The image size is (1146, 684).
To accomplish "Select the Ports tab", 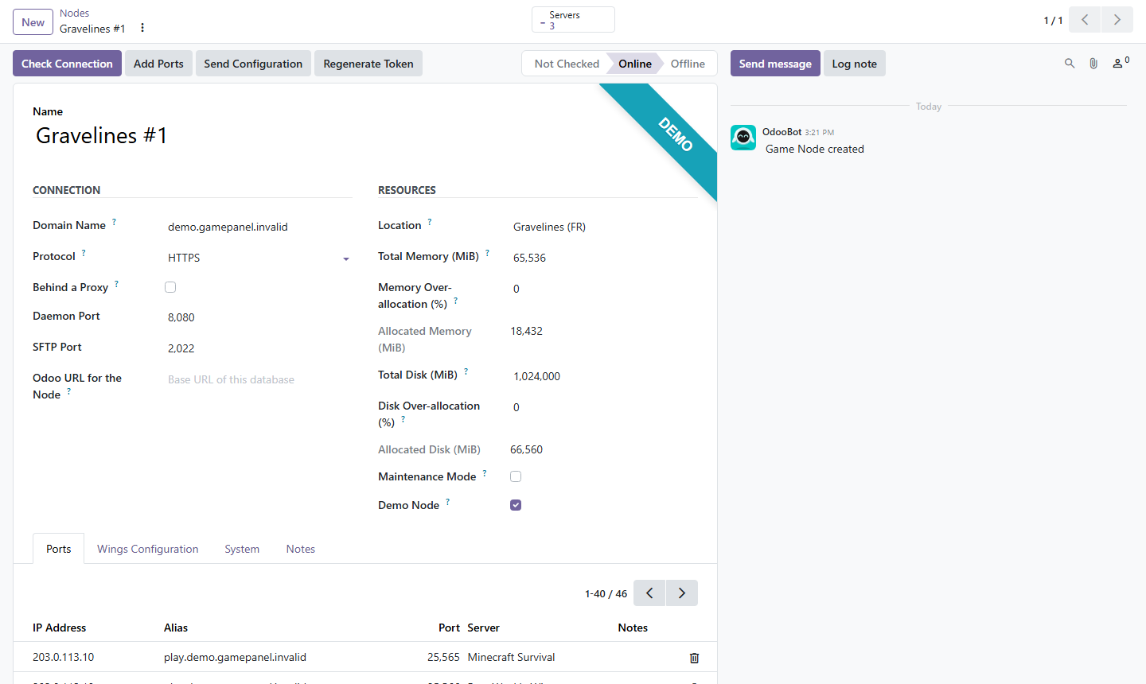I will click(59, 549).
